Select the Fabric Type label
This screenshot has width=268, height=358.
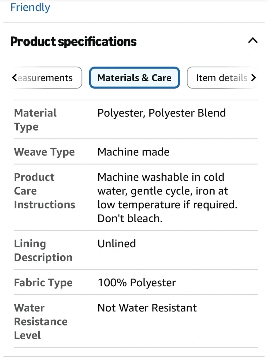point(43,283)
